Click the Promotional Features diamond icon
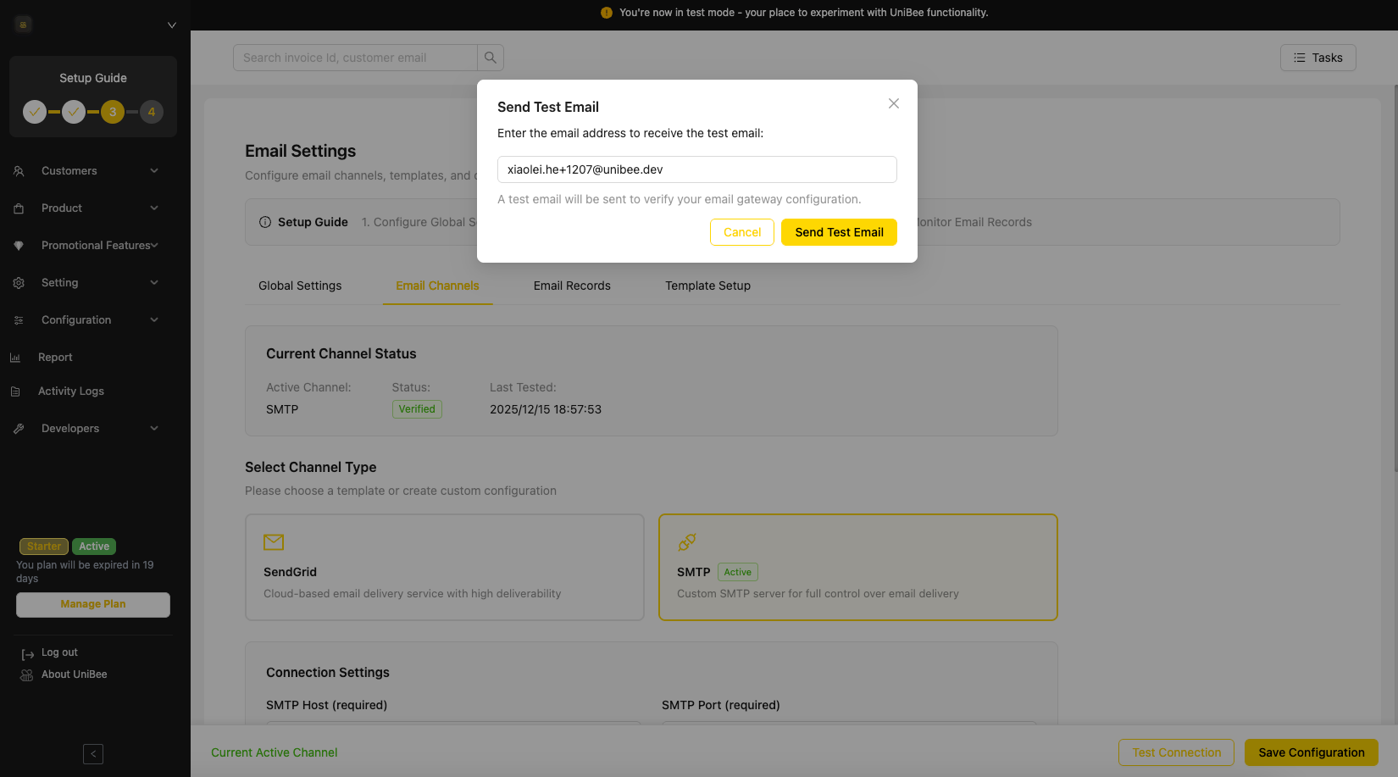Screen dimensions: 1398x777 coord(19,246)
